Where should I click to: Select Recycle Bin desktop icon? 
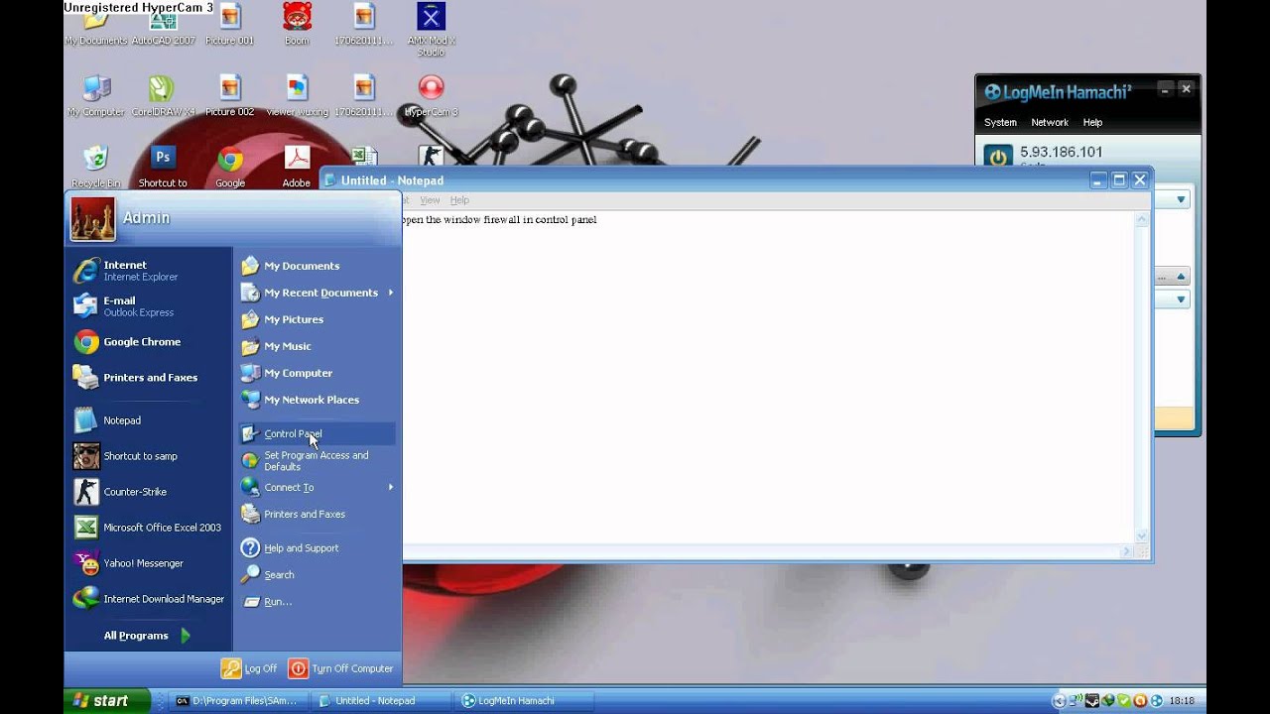pos(96,167)
